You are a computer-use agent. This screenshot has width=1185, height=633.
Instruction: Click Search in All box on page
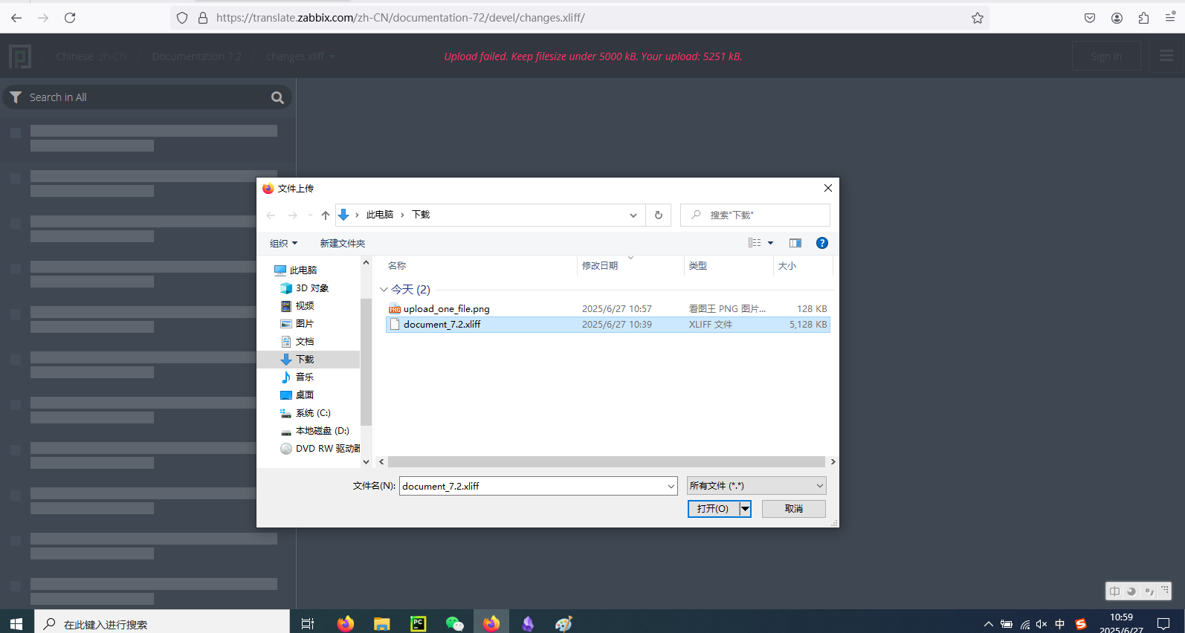pyautogui.click(x=147, y=97)
